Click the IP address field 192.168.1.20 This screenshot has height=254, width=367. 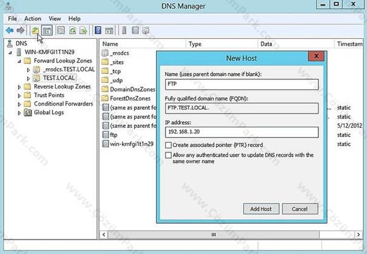tap(242, 132)
